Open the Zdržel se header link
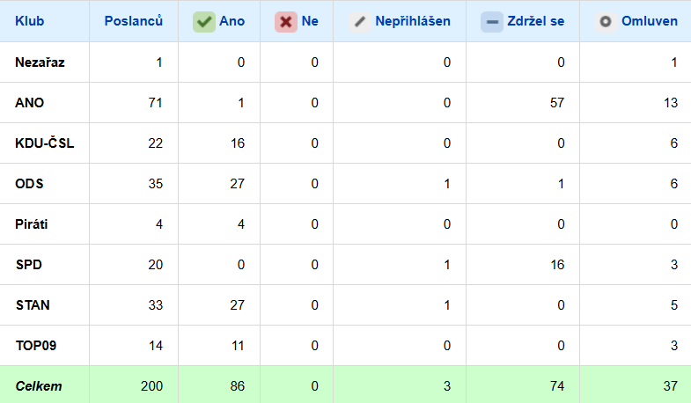 coord(535,21)
